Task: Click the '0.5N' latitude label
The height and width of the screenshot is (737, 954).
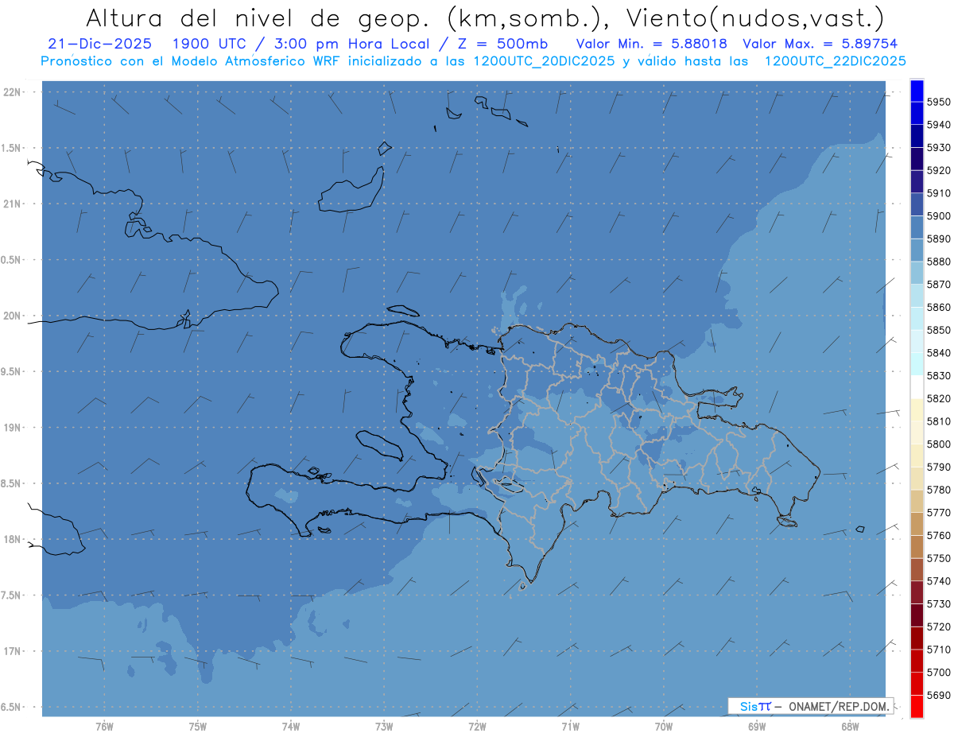Action: [x=10, y=260]
